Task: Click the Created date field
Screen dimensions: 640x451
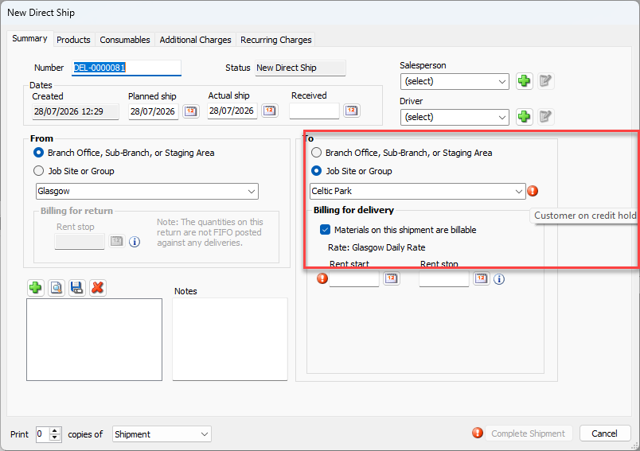Action: tap(76, 111)
